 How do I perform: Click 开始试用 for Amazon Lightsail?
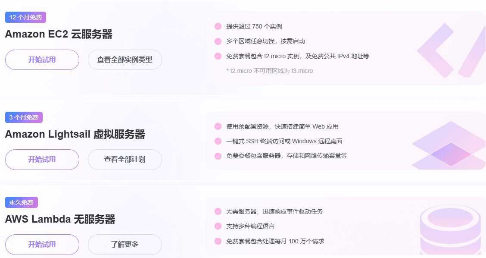pos(42,160)
